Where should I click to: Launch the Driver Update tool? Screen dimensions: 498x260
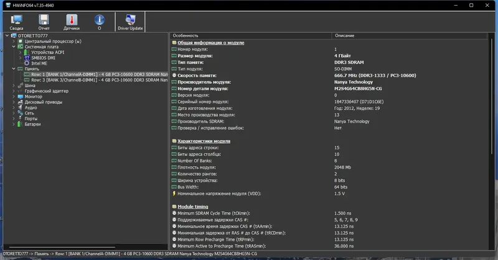click(x=130, y=22)
